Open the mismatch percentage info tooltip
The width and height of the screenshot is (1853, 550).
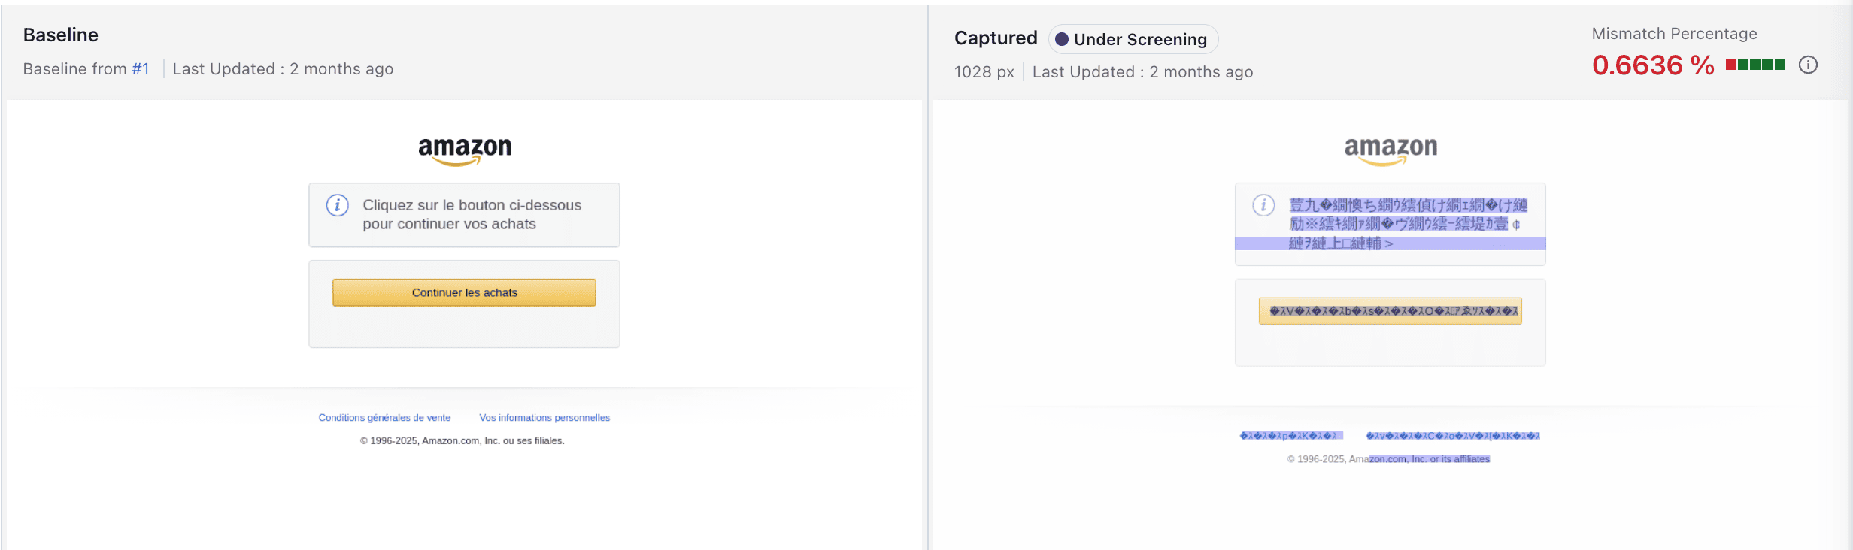(1809, 65)
